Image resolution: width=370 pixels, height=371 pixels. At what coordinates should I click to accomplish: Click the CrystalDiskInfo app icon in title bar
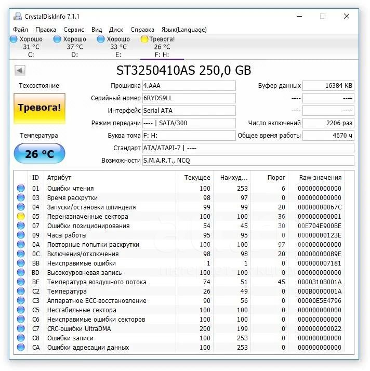click(x=18, y=16)
